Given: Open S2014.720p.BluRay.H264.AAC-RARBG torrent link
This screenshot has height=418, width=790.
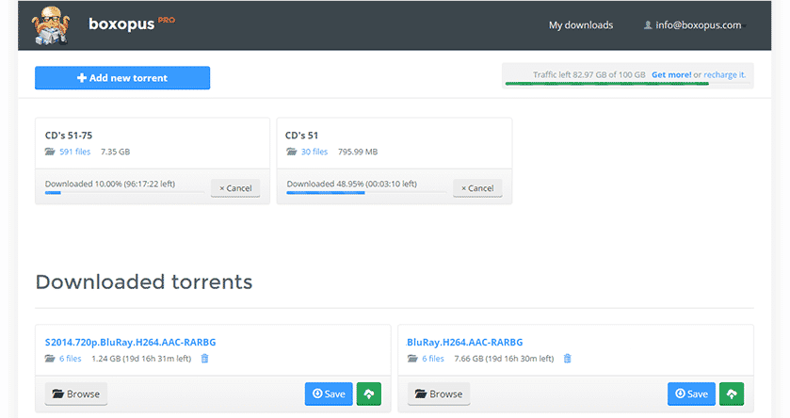Looking at the screenshot, I should (131, 343).
